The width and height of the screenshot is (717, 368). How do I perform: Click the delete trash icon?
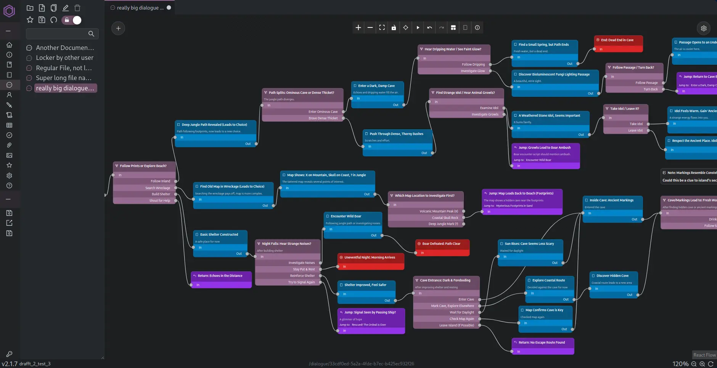77,8
